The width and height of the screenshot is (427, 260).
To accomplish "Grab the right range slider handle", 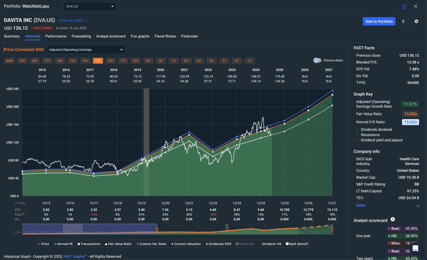I will pos(332,229).
